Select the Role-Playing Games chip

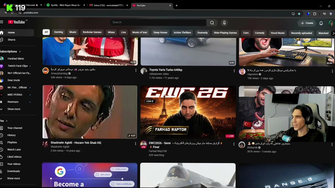(225, 33)
